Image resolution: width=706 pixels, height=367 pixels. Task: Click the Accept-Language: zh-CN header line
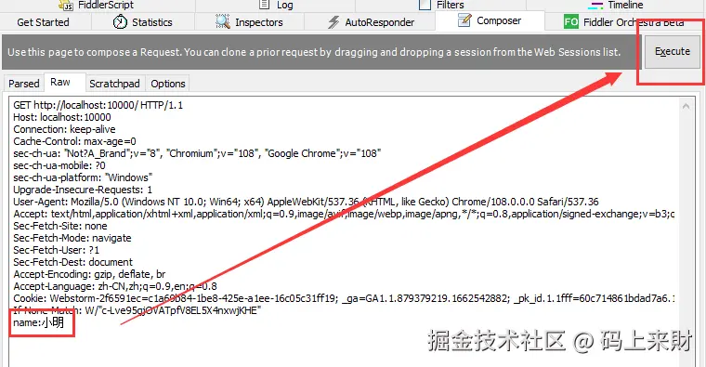(x=115, y=286)
